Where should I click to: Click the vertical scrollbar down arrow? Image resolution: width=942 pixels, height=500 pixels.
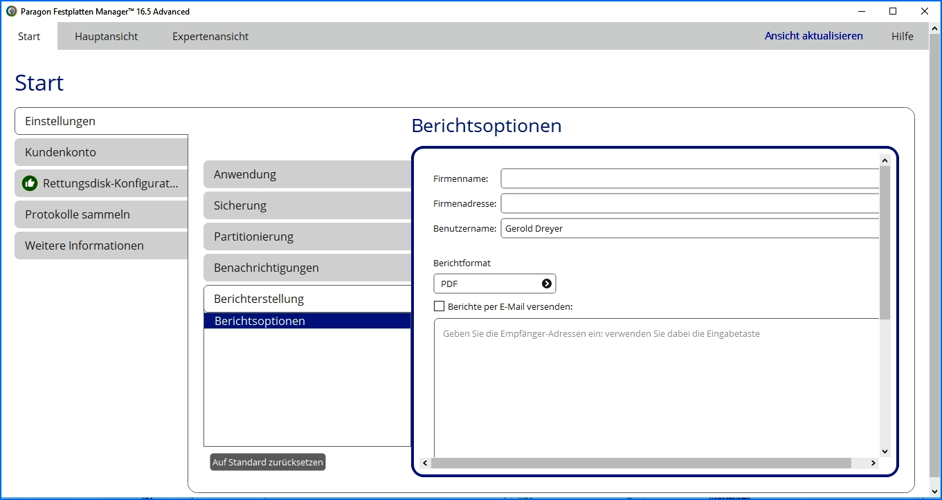pyautogui.click(x=885, y=451)
